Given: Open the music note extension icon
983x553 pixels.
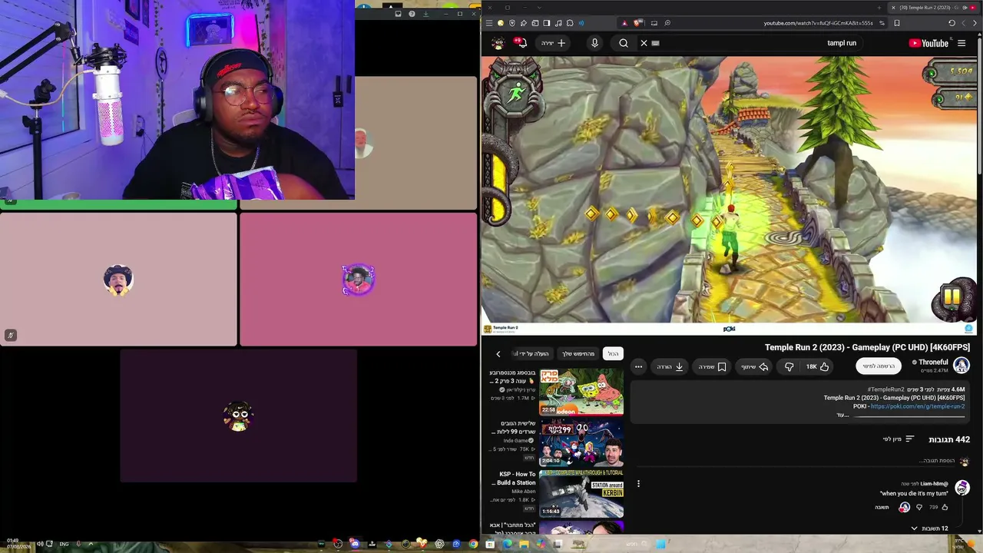Looking at the screenshot, I should pos(558,23).
